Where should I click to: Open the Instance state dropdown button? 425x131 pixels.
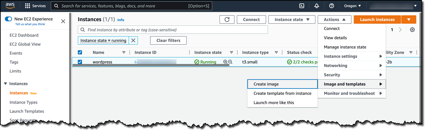[292, 20]
